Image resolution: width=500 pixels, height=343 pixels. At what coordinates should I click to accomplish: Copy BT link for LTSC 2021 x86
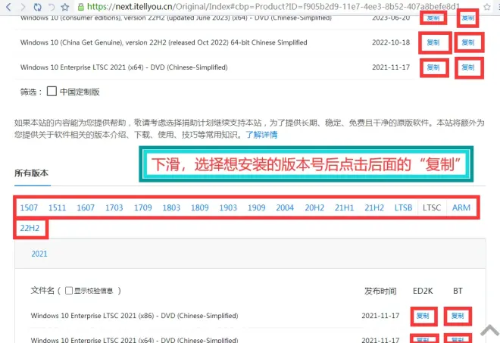pyautogui.click(x=458, y=316)
